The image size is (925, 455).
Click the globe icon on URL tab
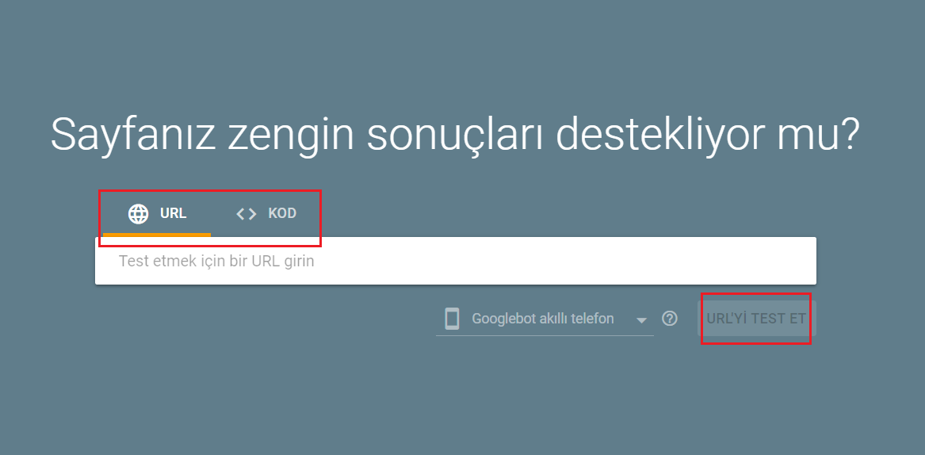point(139,214)
